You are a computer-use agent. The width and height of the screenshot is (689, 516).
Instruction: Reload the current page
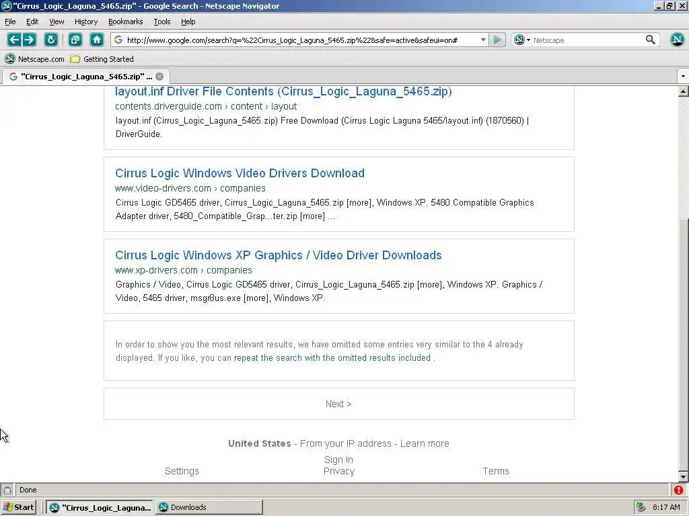point(51,40)
